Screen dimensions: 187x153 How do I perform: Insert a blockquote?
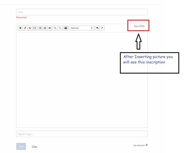50,28
